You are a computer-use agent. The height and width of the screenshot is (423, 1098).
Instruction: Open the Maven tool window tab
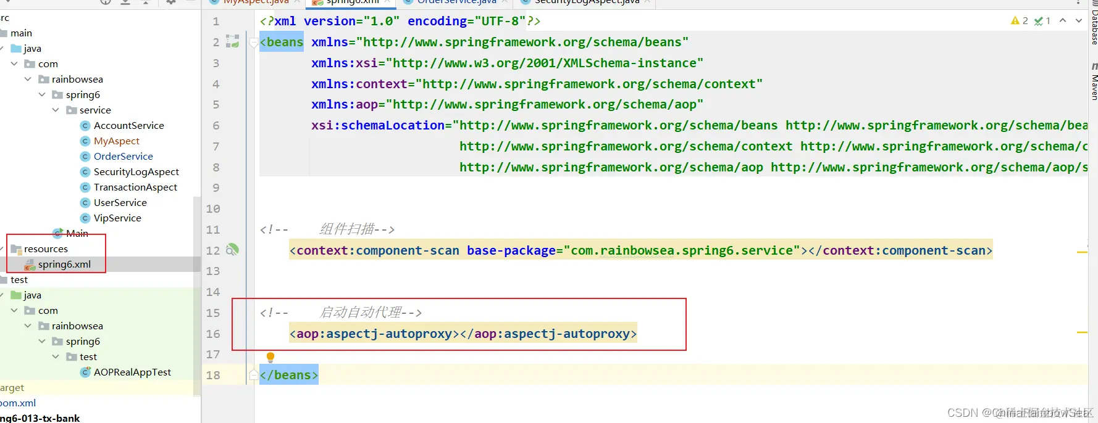(x=1094, y=82)
